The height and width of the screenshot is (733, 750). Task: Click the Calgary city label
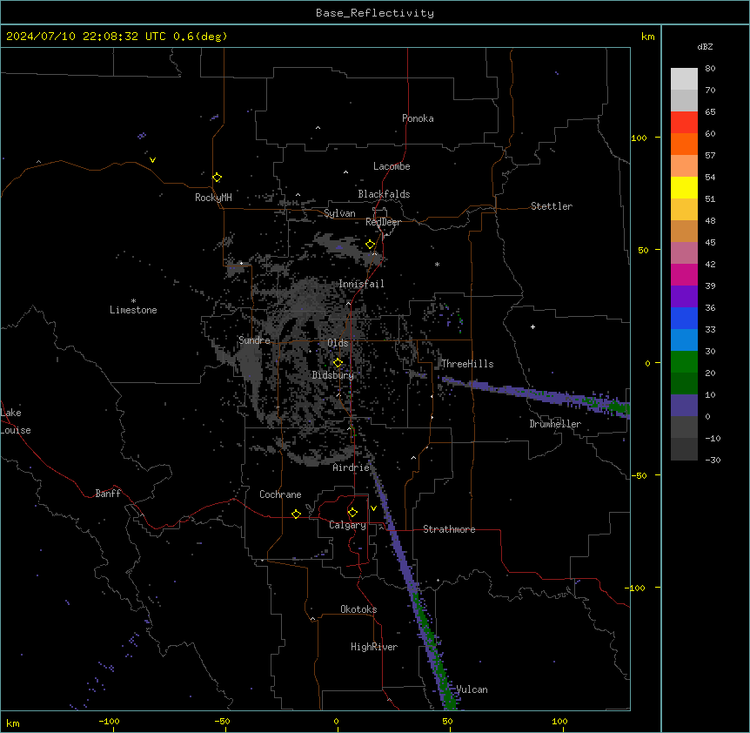click(x=347, y=525)
